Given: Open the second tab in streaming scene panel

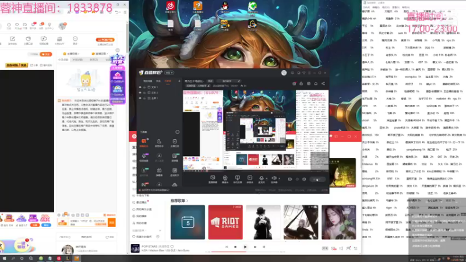Looking at the screenshot, I should click(x=158, y=81).
